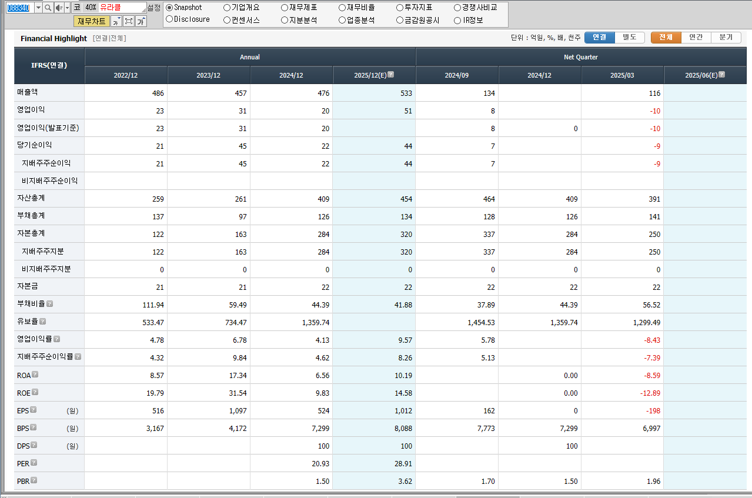Click the 코 KOSDAQ market badge
This screenshot has height=498, width=752.
tap(76, 8)
